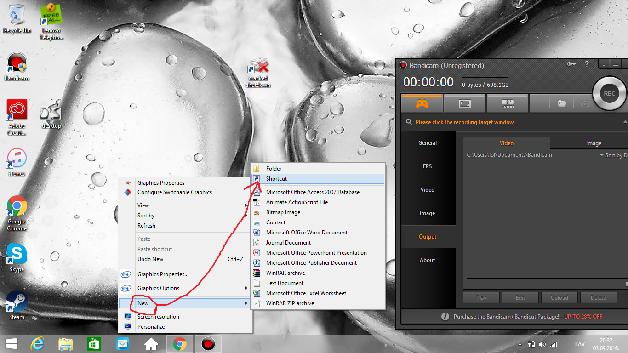Select the cracked shutdown desktop shortcut
Viewport: 628px width, 353px height.
[x=258, y=73]
